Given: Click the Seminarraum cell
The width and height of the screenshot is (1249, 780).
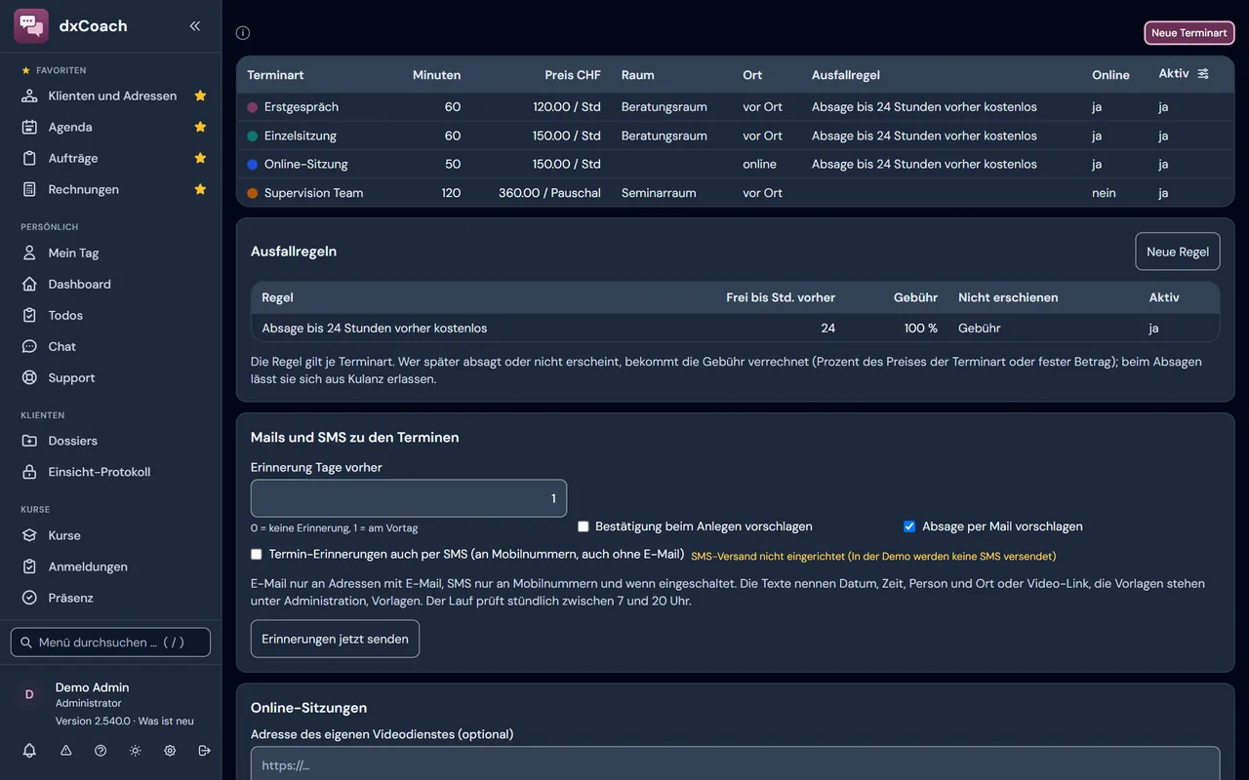Looking at the screenshot, I should (x=659, y=193).
